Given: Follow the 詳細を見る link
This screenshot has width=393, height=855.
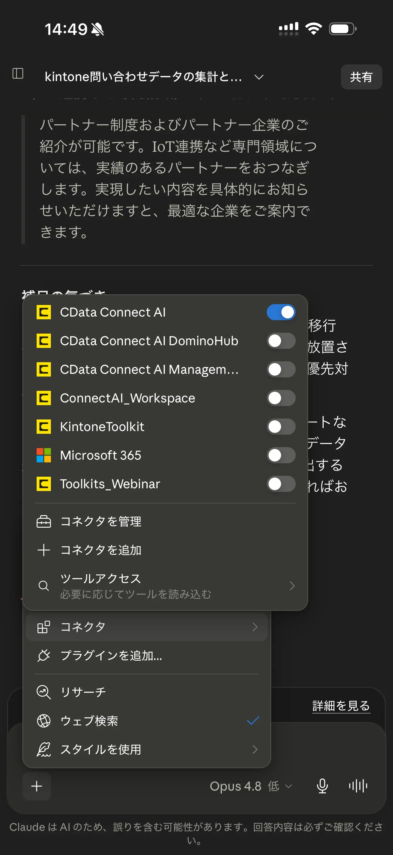Looking at the screenshot, I should pyautogui.click(x=341, y=706).
